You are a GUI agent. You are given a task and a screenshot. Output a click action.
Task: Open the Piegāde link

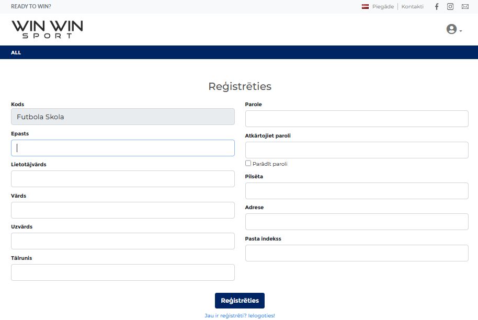coord(383,7)
